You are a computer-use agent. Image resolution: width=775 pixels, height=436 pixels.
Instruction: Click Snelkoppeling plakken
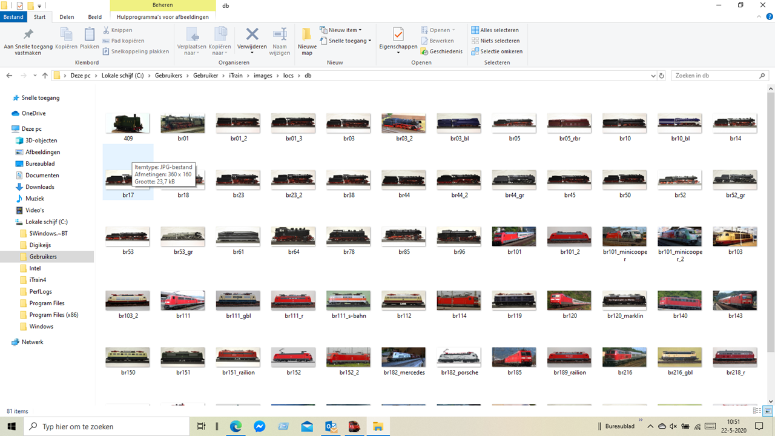tap(136, 51)
